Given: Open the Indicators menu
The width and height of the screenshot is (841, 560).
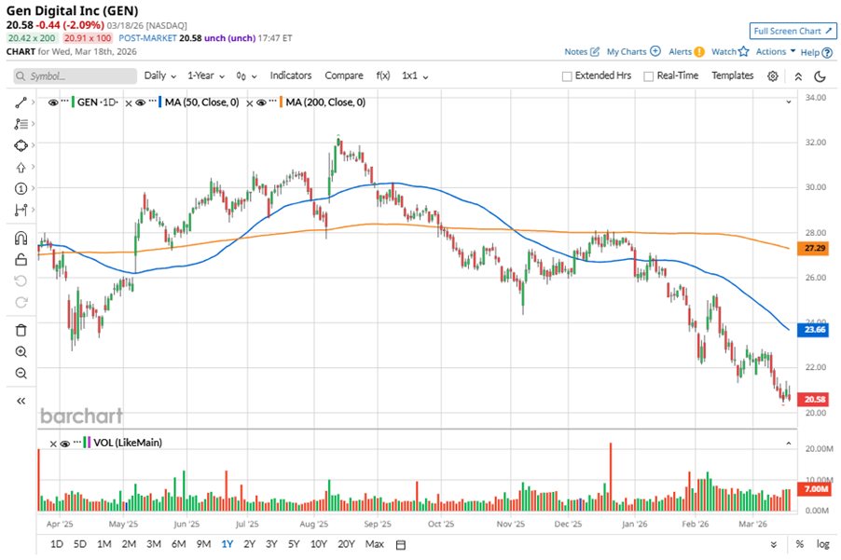Looking at the screenshot, I should pyautogui.click(x=291, y=75).
